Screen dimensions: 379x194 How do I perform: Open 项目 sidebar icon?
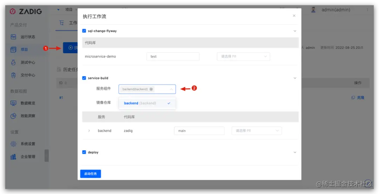13,50
